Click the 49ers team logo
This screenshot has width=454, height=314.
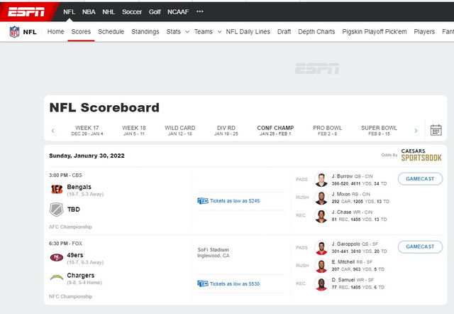57,257
